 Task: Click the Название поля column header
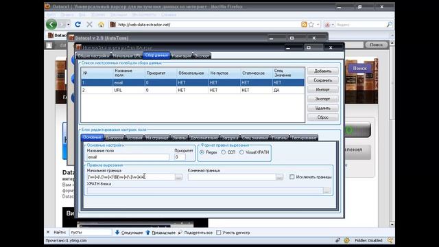129,73
